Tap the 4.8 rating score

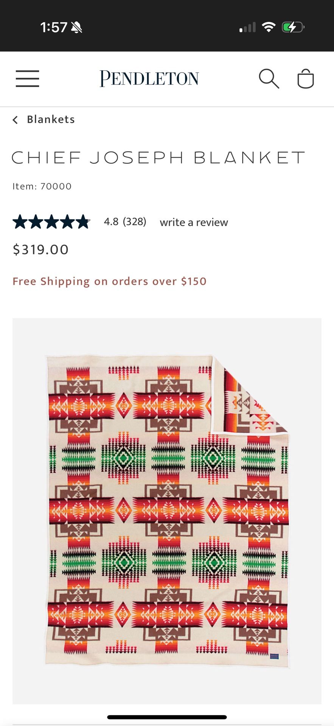point(111,222)
